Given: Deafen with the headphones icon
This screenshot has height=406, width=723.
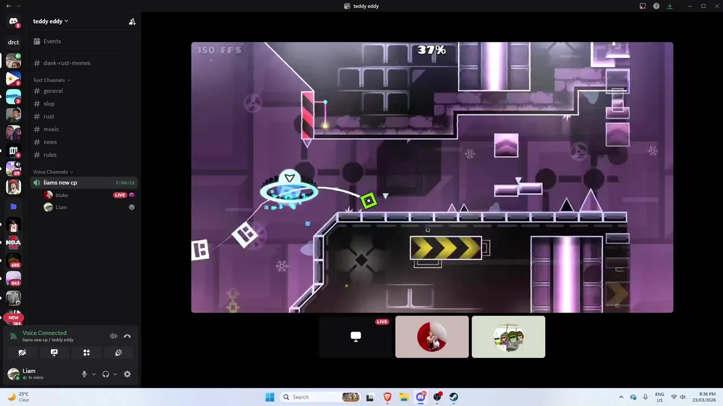Looking at the screenshot, I should click(x=106, y=374).
